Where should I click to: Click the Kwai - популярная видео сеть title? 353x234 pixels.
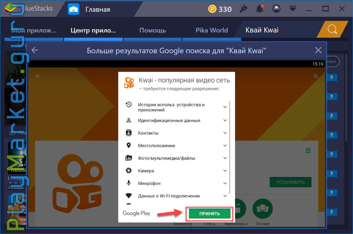point(184,80)
